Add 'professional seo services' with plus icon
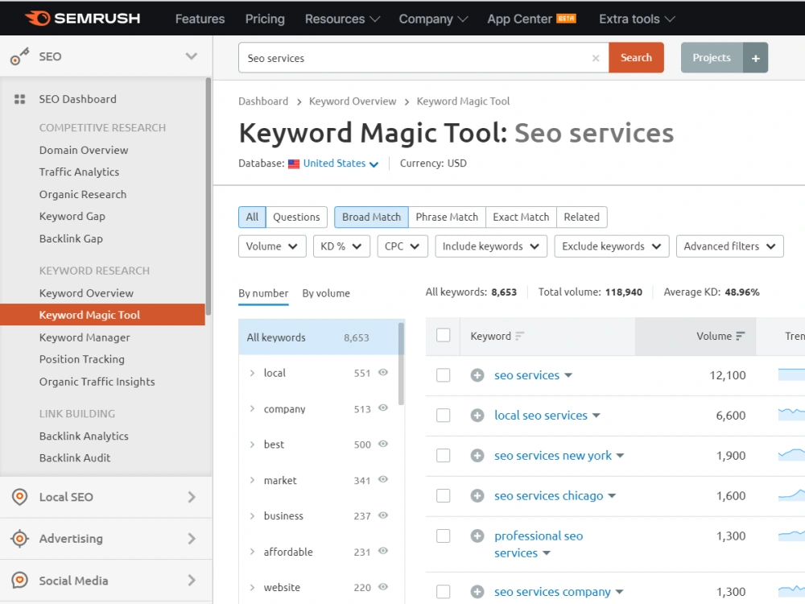805x604 pixels. pos(477,536)
